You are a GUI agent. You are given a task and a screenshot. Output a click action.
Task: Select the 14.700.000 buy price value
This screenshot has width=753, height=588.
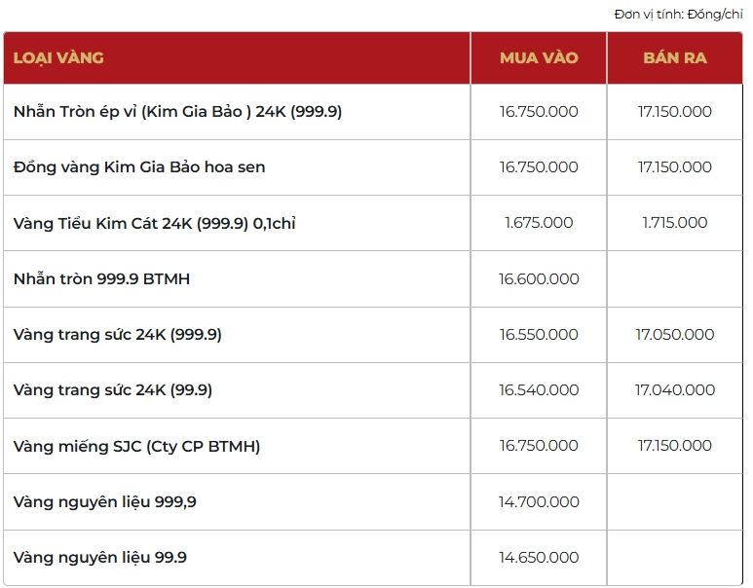(x=539, y=502)
